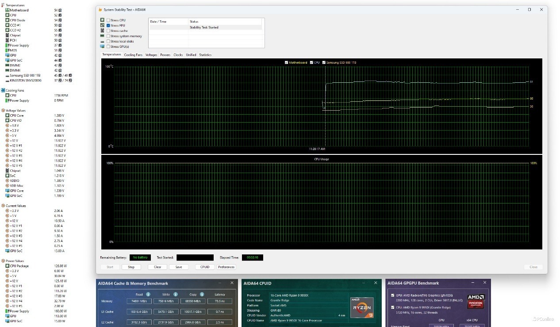The image size is (560, 327).
Task: Toggle the Samsung SSD 980 1TB graph checkbox
Action: coord(324,63)
